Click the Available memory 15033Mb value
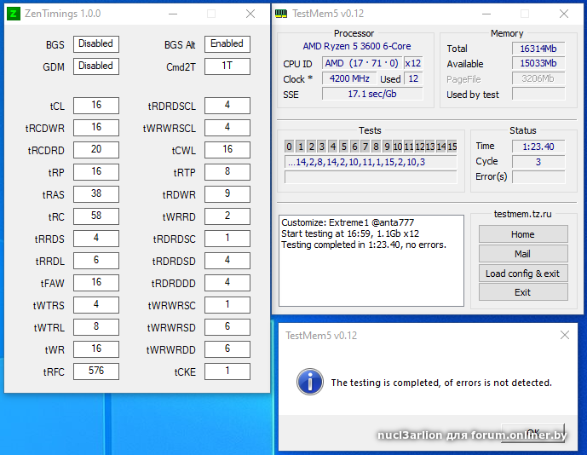 pos(538,63)
